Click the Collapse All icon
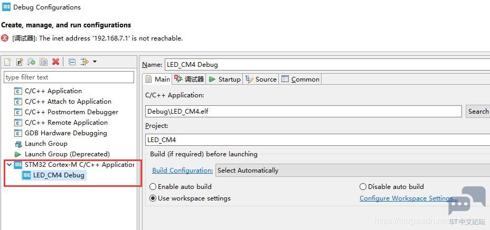Viewport: 490px width, 230px height. point(72,62)
